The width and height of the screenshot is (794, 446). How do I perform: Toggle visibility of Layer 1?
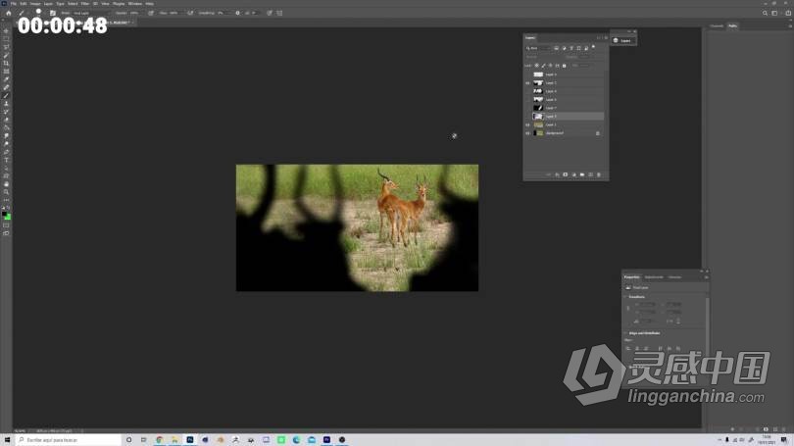pyautogui.click(x=527, y=124)
